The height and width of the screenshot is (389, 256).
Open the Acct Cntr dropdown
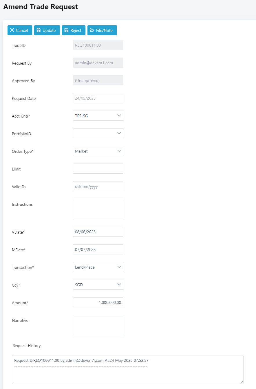pos(98,116)
